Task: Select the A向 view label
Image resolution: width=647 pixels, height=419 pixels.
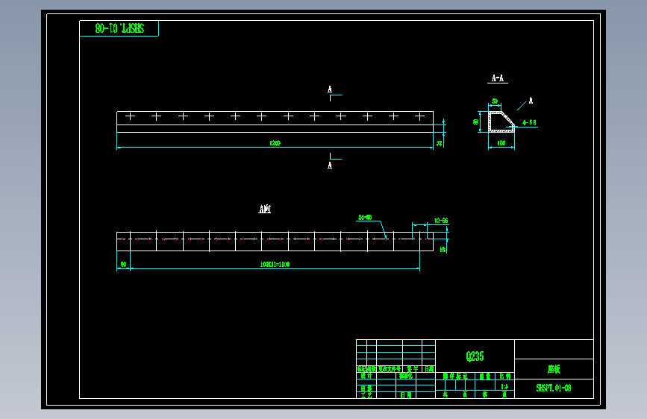Action: click(265, 209)
